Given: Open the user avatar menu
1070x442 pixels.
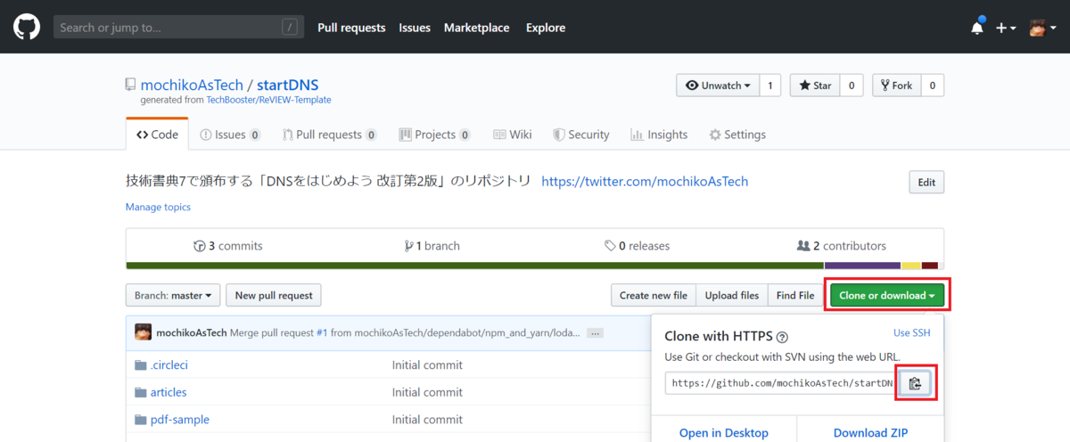Looking at the screenshot, I should (x=1042, y=28).
